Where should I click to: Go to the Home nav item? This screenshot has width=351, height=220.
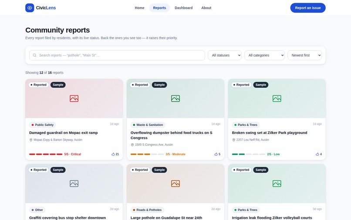click(139, 8)
